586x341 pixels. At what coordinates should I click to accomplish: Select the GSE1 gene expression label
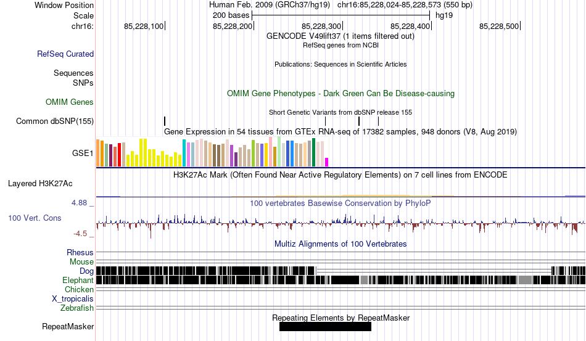(x=83, y=153)
